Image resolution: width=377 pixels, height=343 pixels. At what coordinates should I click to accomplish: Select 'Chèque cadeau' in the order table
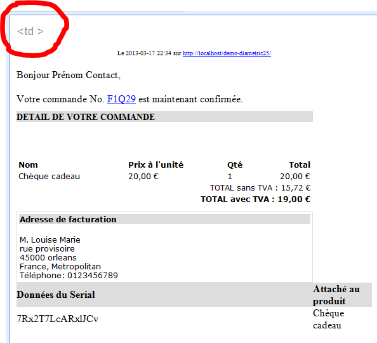tap(49, 177)
